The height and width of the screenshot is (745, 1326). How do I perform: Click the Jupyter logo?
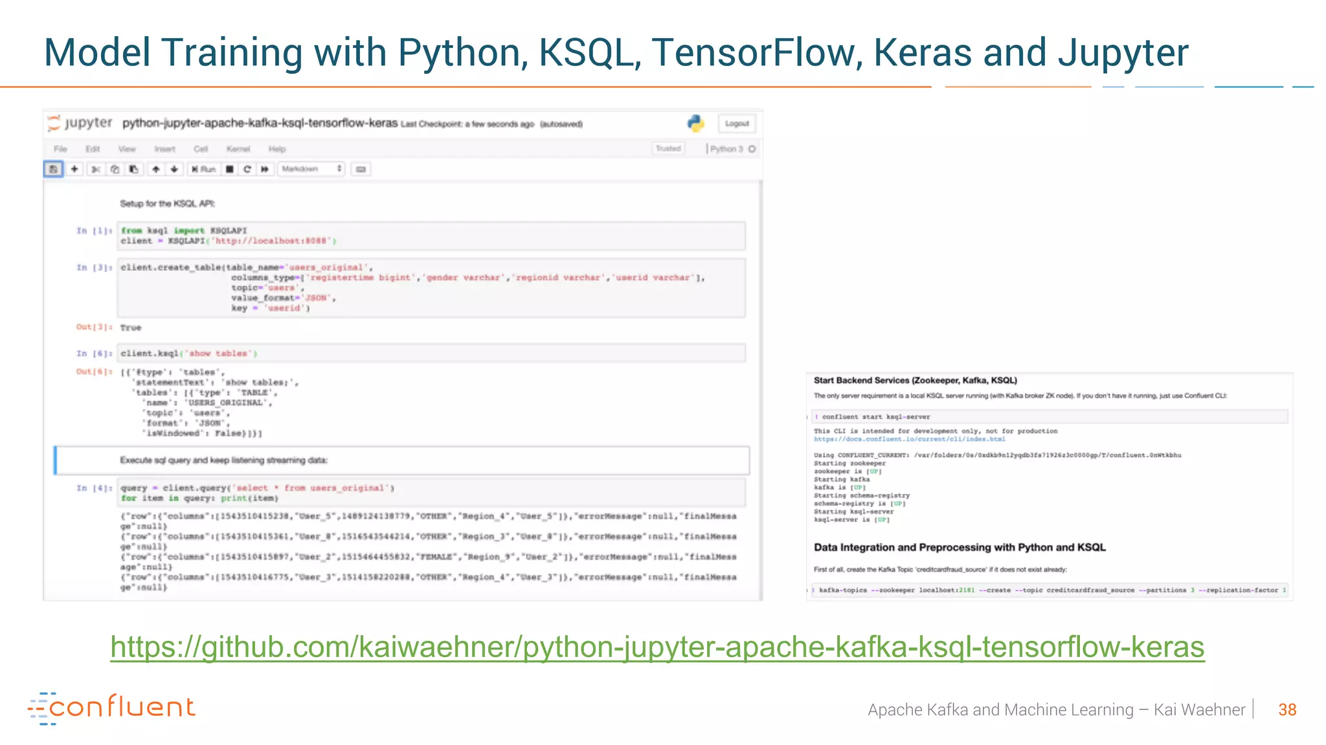click(x=80, y=123)
